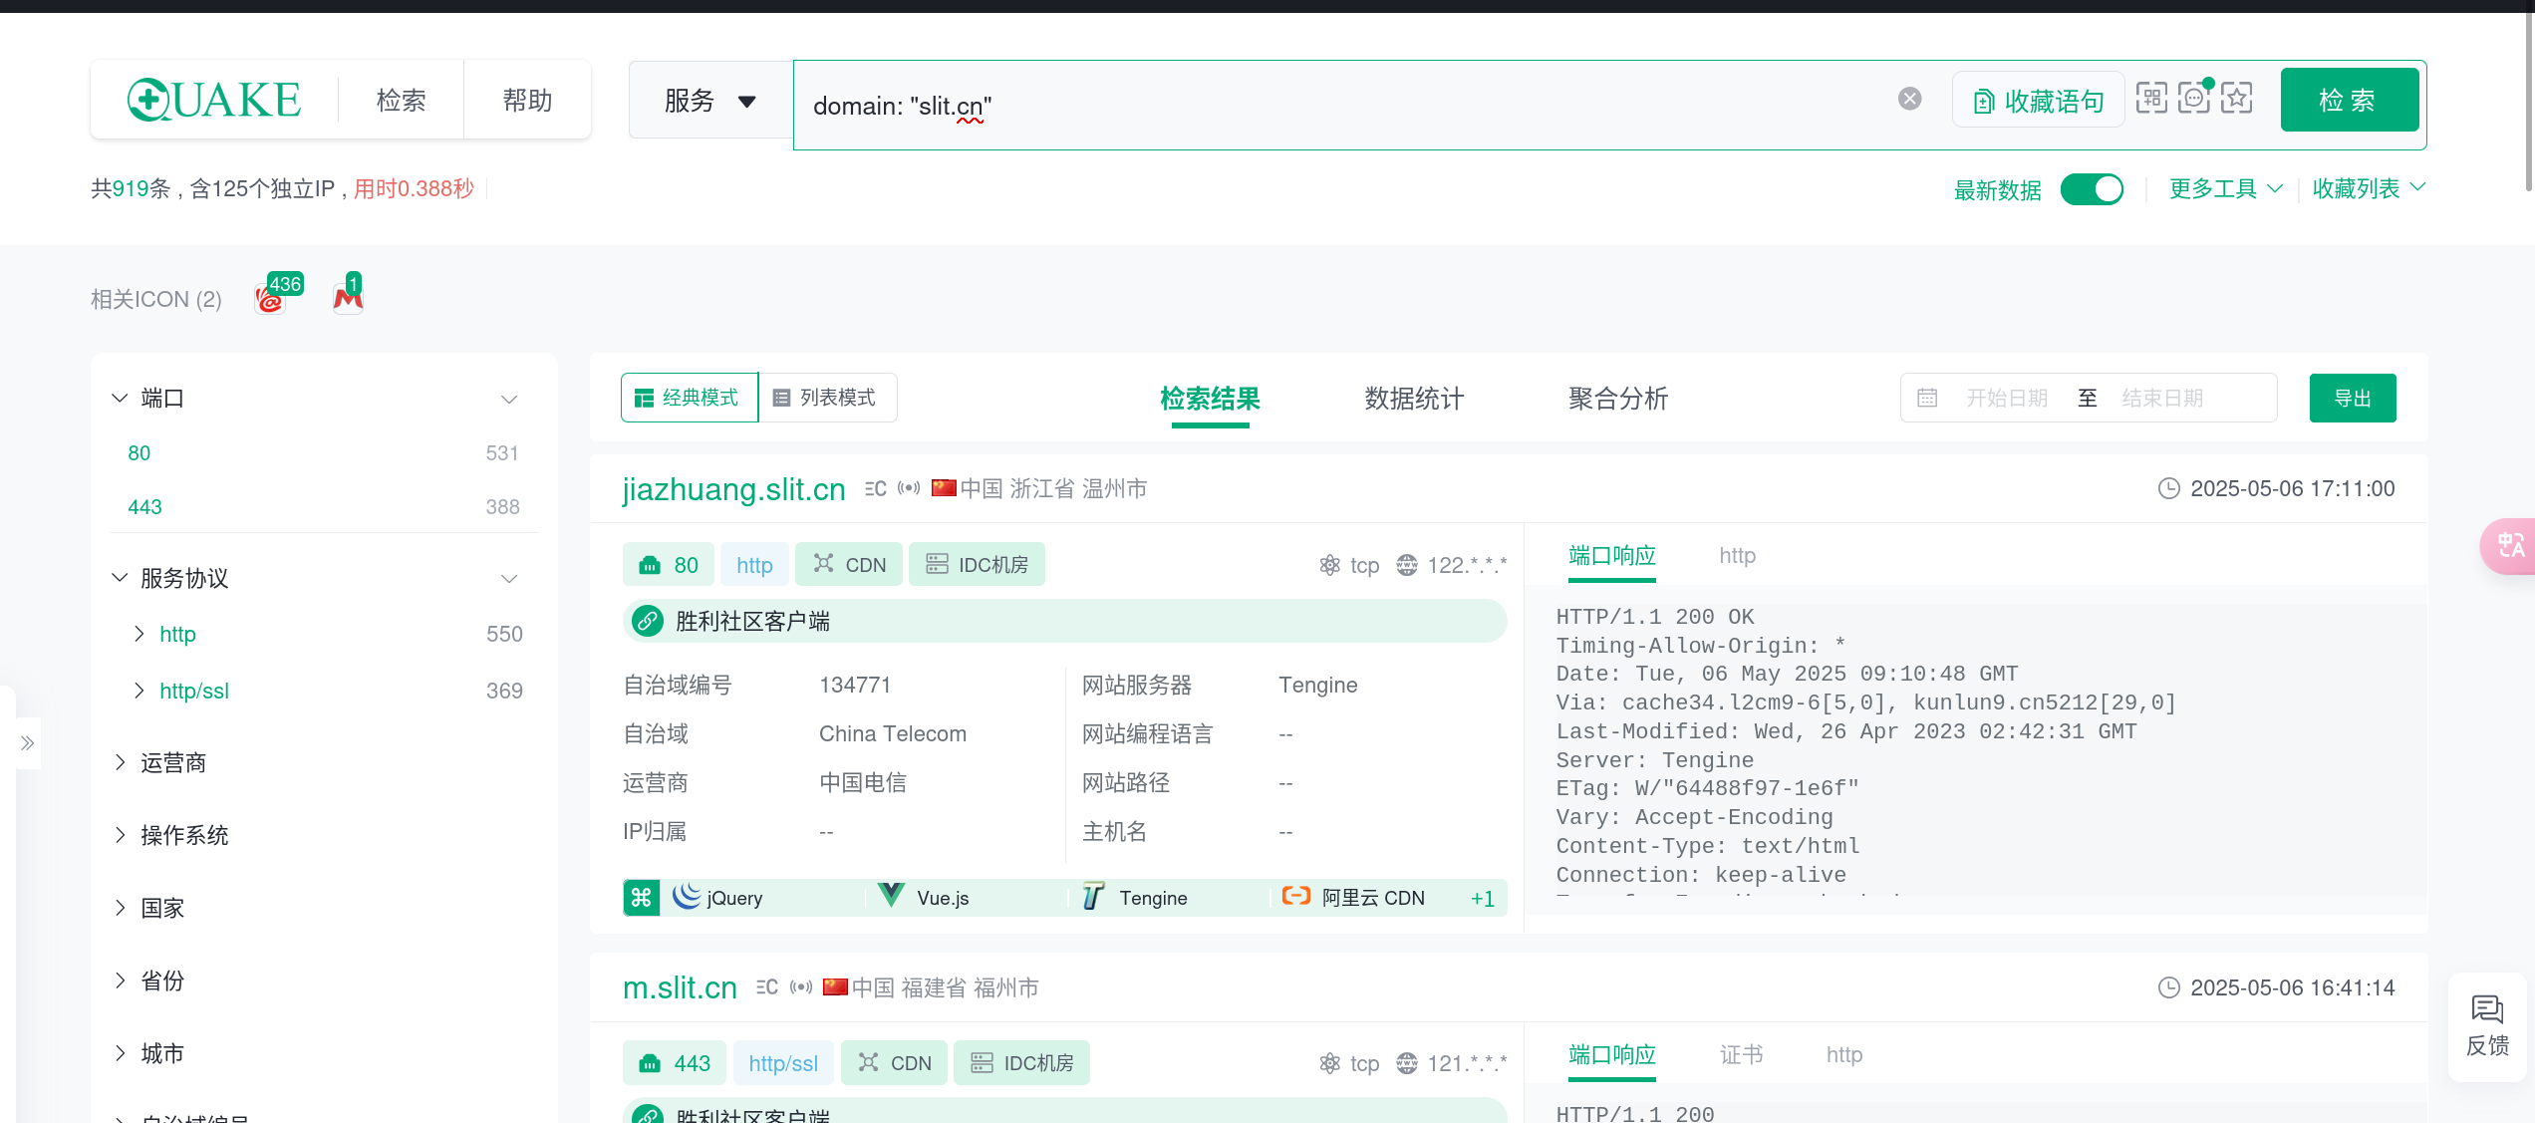Click the star bookmark icon in search bar
This screenshot has height=1123, width=2535.
(2236, 99)
